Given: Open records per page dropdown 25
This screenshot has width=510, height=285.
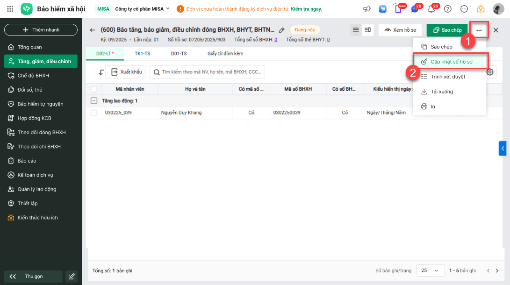Looking at the screenshot, I should (x=430, y=271).
